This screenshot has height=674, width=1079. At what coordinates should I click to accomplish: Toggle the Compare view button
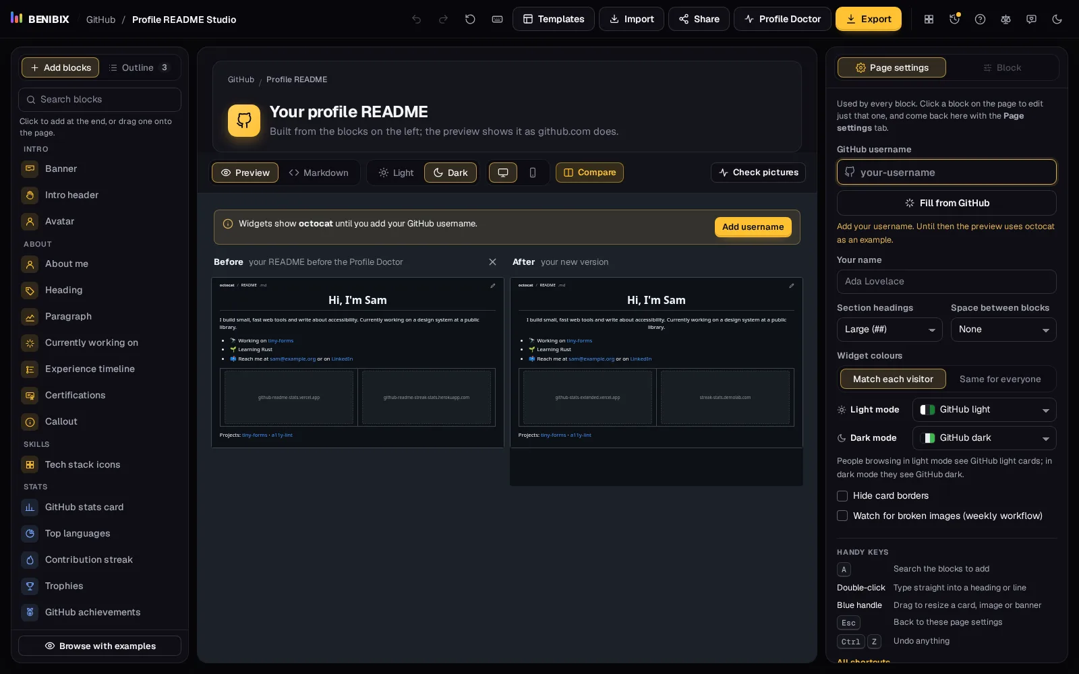(x=589, y=173)
